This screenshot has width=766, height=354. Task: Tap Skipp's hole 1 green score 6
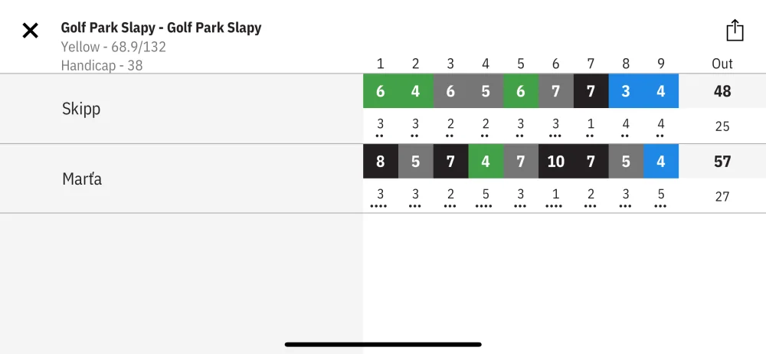381,91
